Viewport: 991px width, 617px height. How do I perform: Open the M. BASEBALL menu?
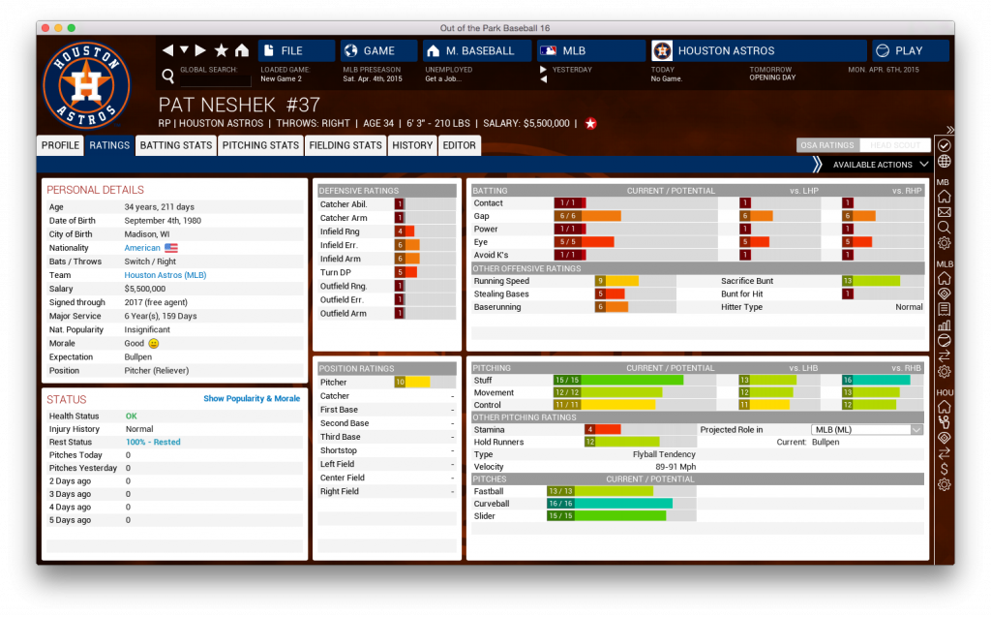click(477, 50)
